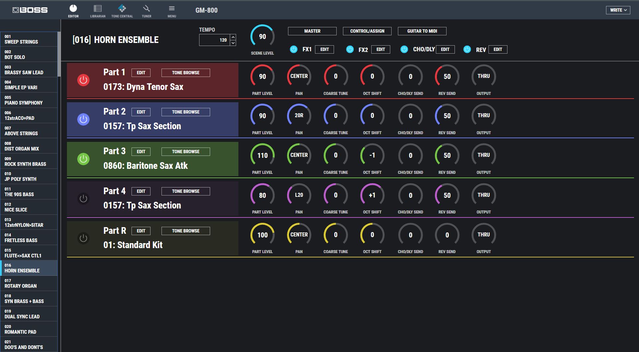Toggle the REV power button

[467, 49]
